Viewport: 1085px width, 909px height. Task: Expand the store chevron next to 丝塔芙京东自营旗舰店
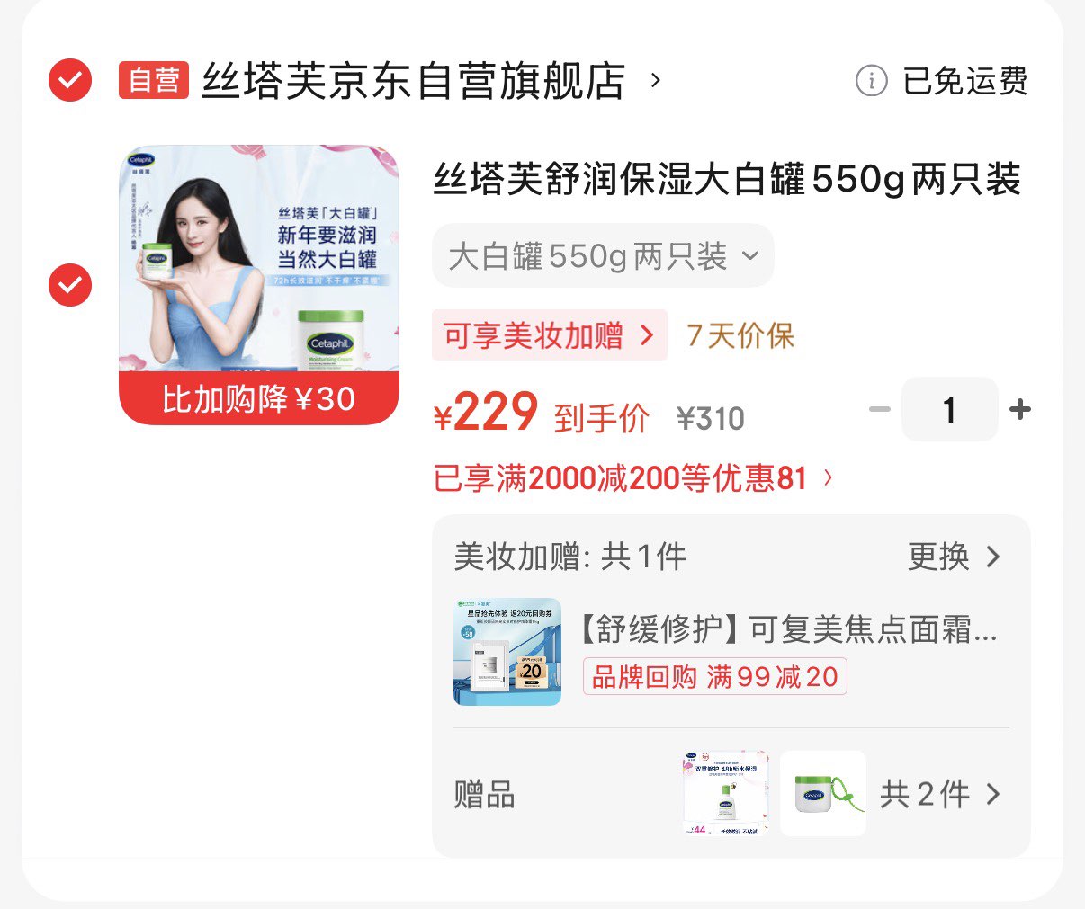pos(656,81)
